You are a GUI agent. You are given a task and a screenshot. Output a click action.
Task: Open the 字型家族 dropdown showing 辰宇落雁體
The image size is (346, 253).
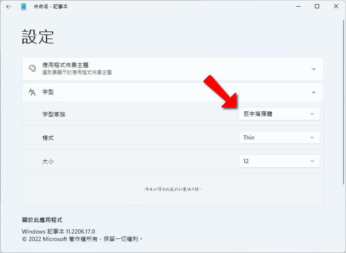pos(279,114)
